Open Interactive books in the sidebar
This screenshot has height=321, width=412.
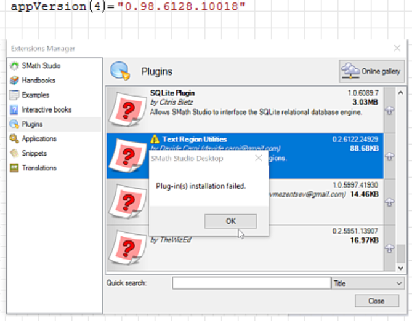point(46,109)
